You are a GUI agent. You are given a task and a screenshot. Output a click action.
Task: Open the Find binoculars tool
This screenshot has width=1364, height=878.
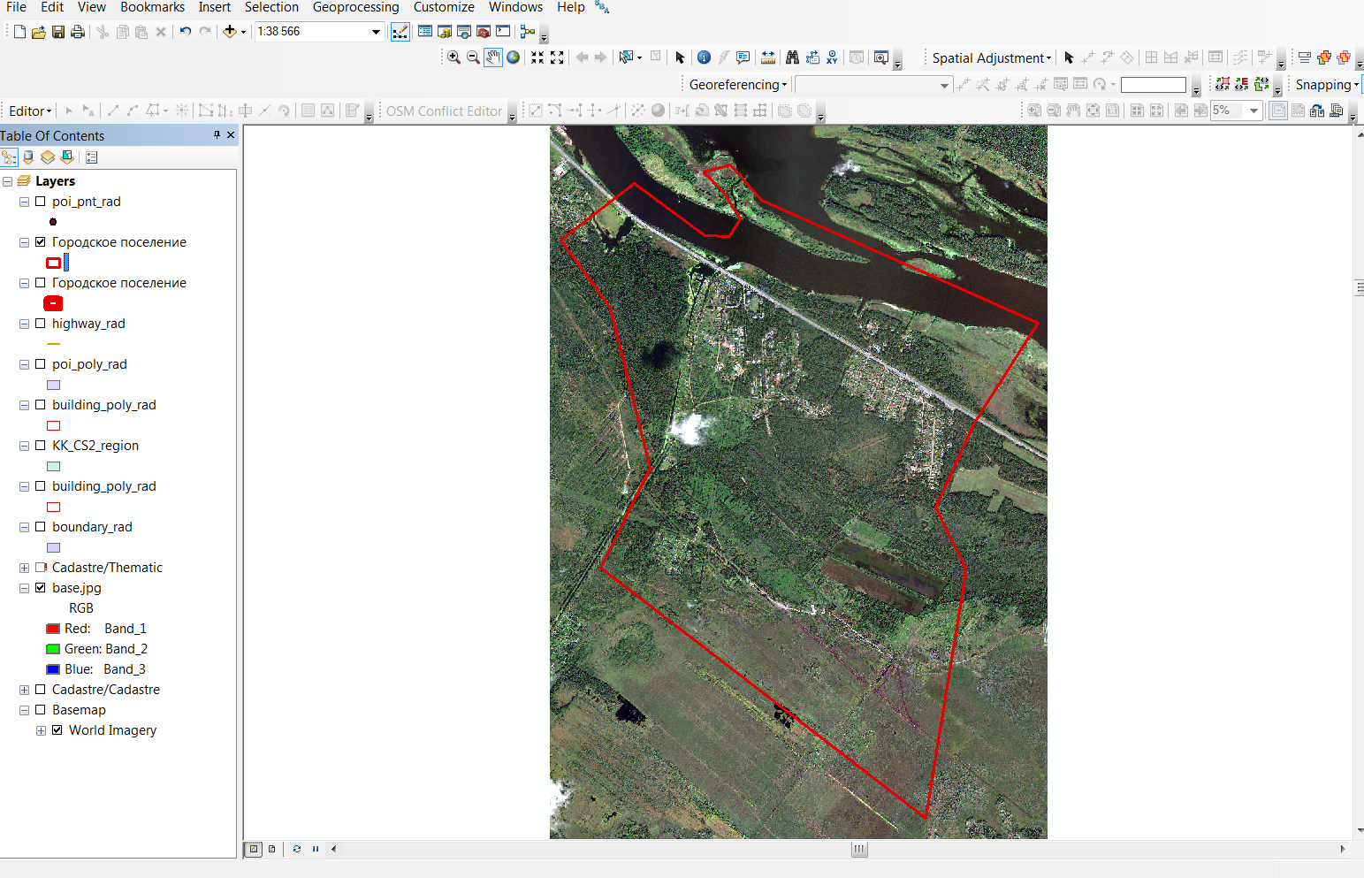tap(792, 57)
